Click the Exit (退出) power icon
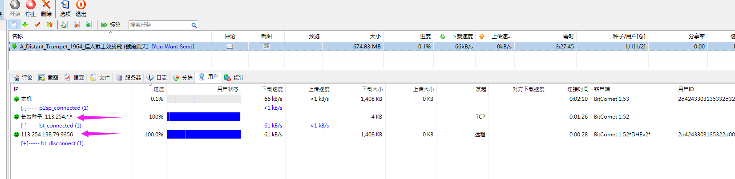The width and height of the screenshot is (735, 179). (81, 5)
